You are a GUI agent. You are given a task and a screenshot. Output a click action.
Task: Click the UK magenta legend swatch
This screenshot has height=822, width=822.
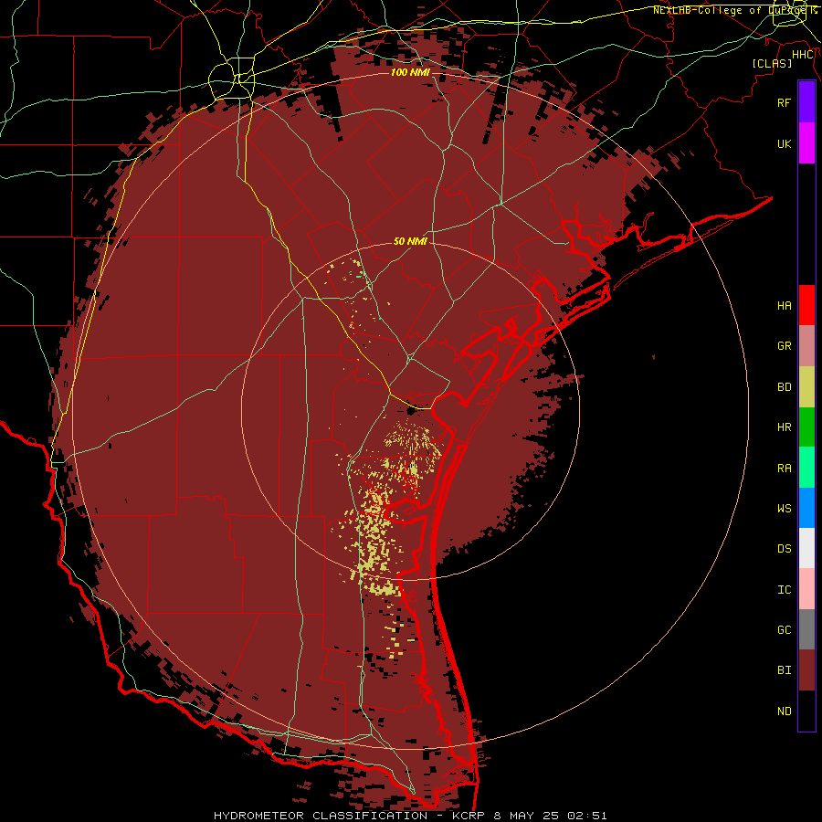pyautogui.click(x=806, y=143)
